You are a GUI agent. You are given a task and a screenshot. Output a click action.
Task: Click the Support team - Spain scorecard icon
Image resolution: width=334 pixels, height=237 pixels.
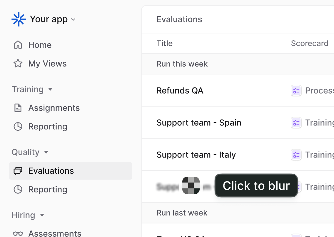click(296, 123)
